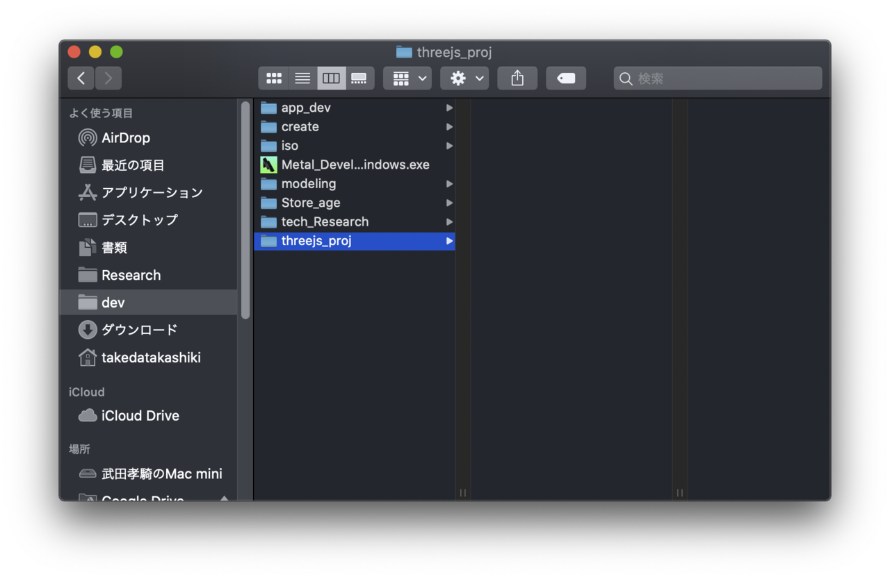Click the arrow beside threejs_proj

tap(449, 241)
